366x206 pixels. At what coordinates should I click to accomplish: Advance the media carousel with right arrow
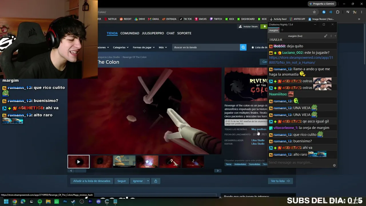tap(218, 171)
